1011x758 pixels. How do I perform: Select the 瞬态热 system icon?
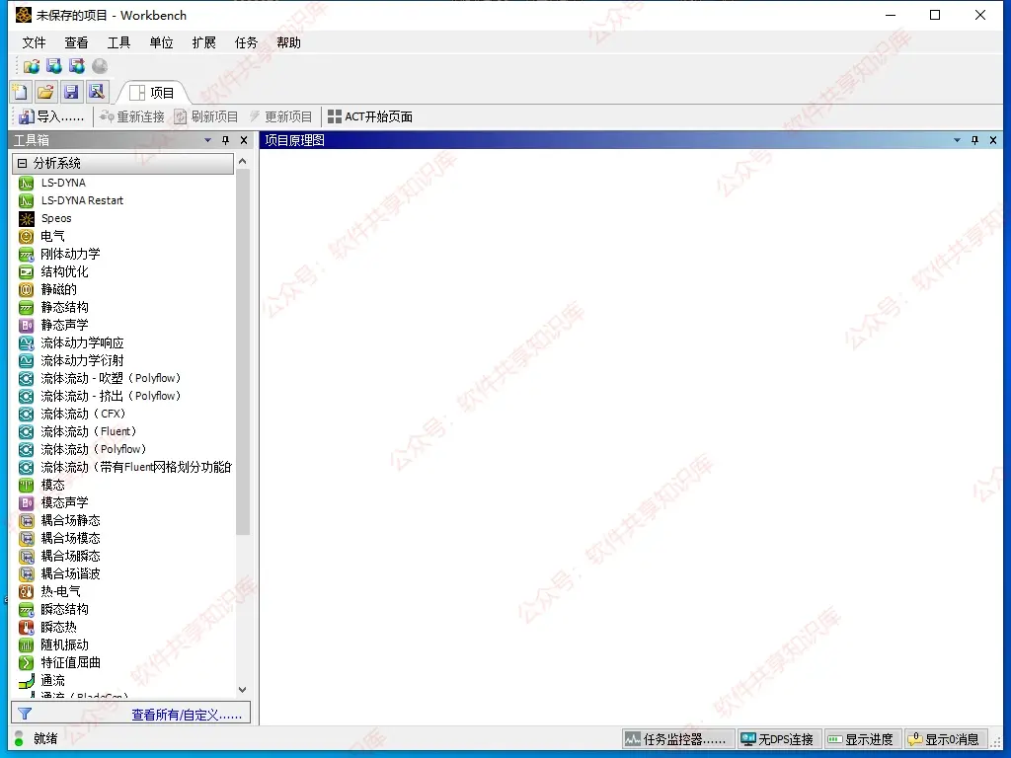(26, 627)
